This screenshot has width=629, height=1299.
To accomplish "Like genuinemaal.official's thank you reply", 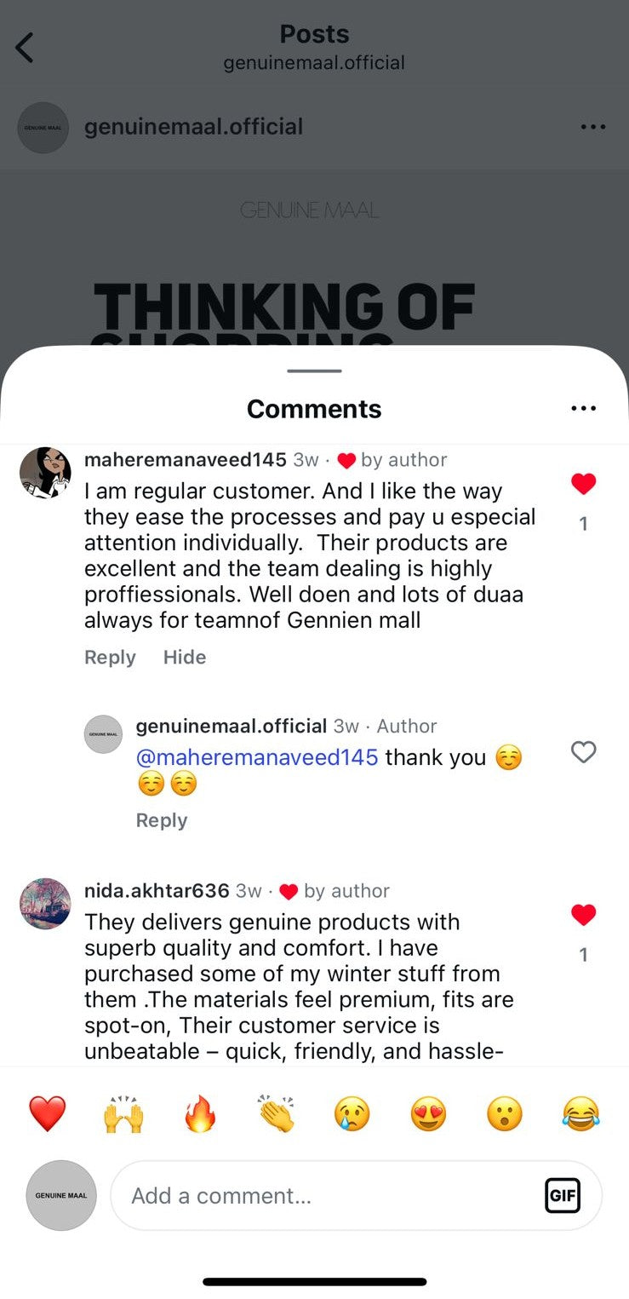I will [x=583, y=752].
